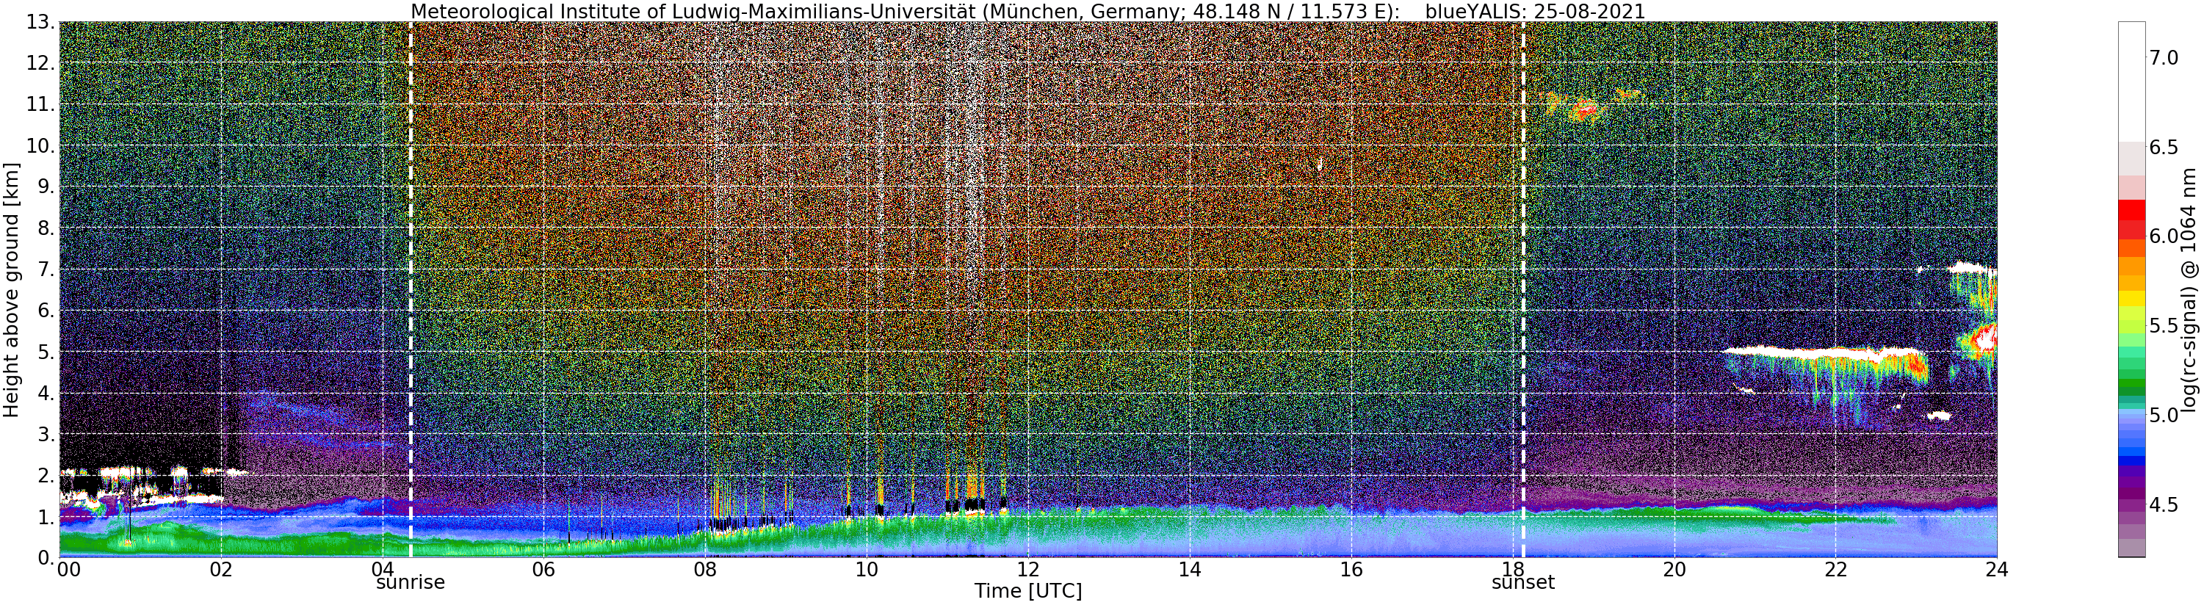Viewport: 2204px width, 605px height.
Task: Click the white top section of the colorbar
Action: point(2131,82)
